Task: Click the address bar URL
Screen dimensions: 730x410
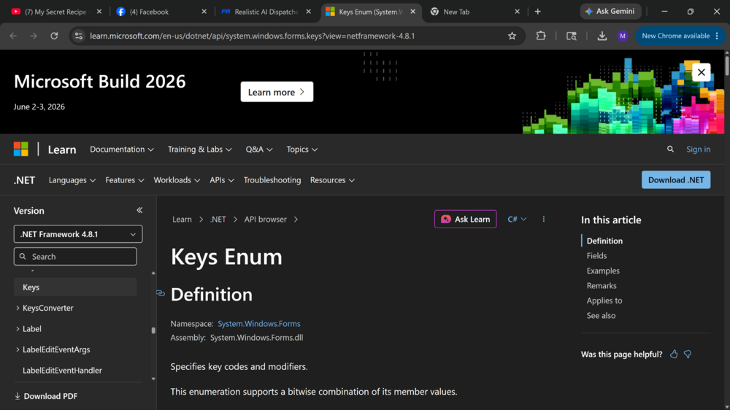Action: pyautogui.click(x=252, y=36)
